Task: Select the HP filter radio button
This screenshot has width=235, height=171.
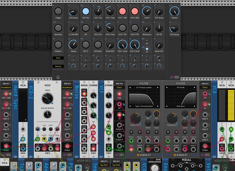Action: tap(147, 40)
